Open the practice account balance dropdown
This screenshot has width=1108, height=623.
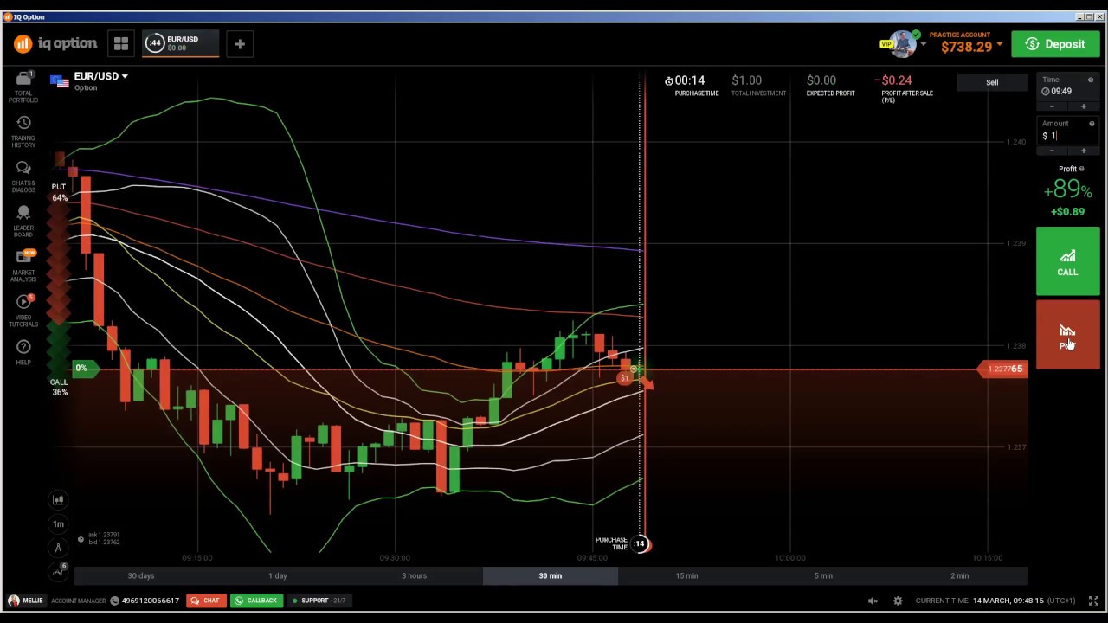[999, 46]
